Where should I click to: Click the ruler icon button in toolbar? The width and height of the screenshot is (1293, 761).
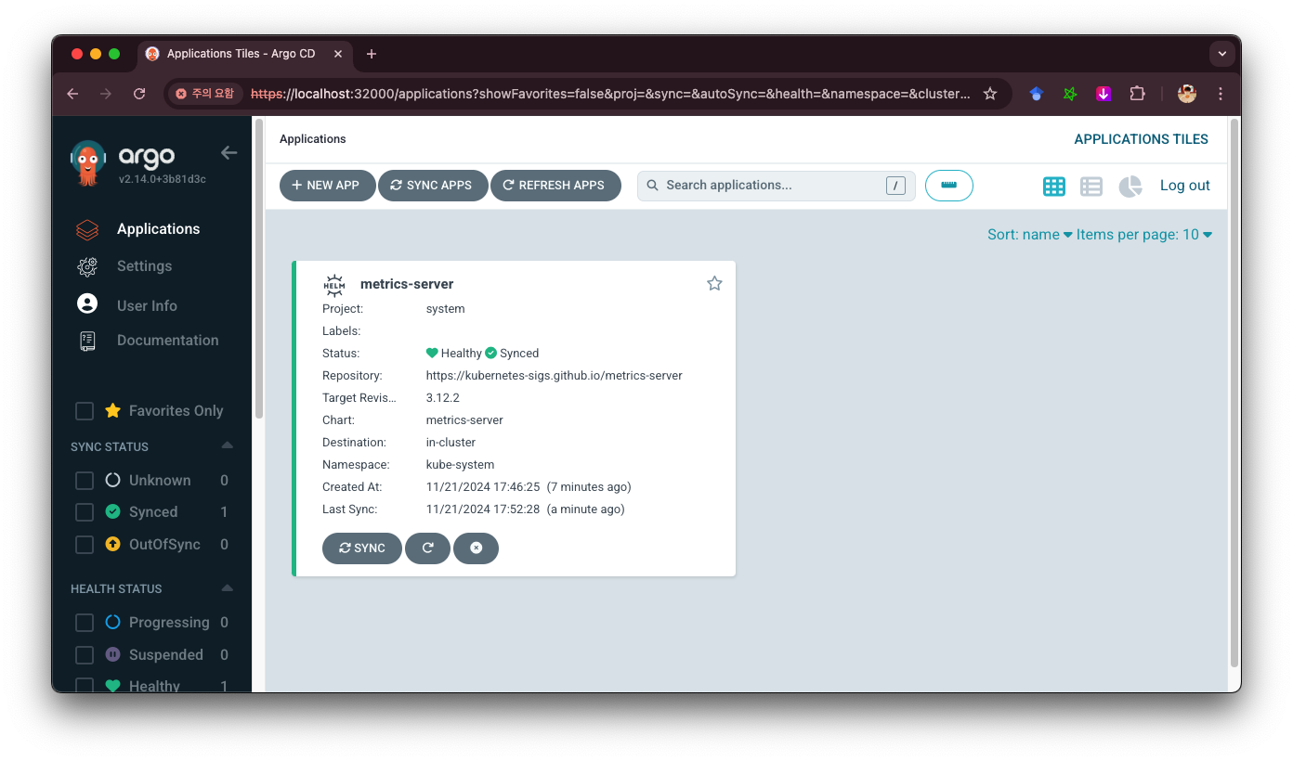pos(949,186)
